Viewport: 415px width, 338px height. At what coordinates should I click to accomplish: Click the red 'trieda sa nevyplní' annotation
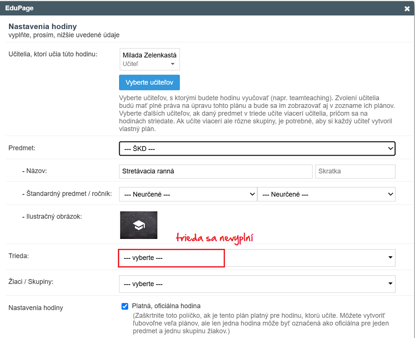tap(214, 238)
